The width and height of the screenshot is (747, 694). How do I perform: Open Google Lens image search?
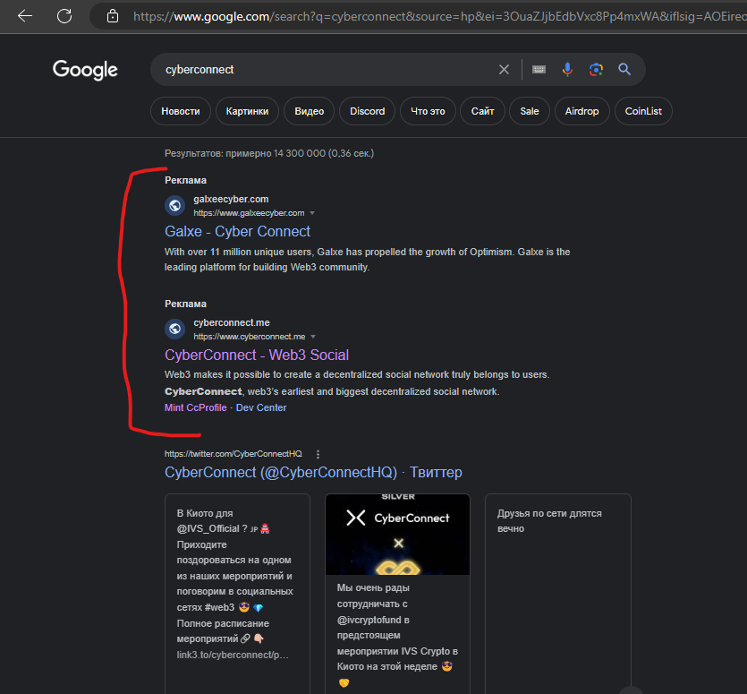pos(595,69)
